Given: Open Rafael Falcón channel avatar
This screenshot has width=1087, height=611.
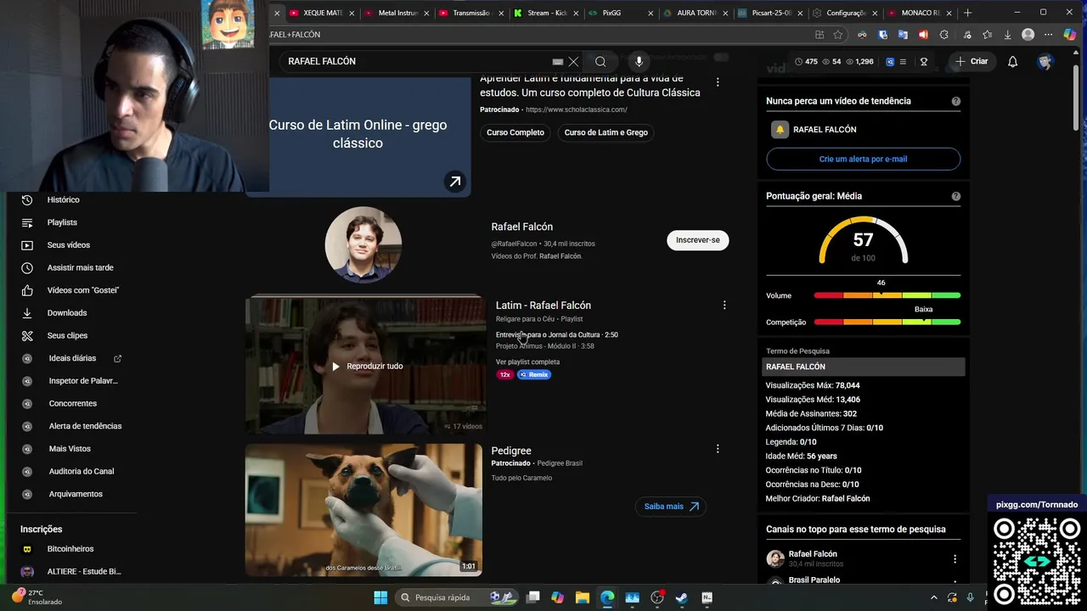Looking at the screenshot, I should pyautogui.click(x=363, y=244).
